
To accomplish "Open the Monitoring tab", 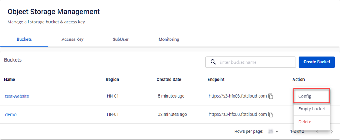I will click(x=169, y=40).
